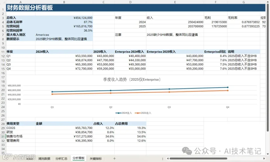The image size is (270, 162).
Task: Select the 总收入 label cell
Action: click(x=21, y=18)
